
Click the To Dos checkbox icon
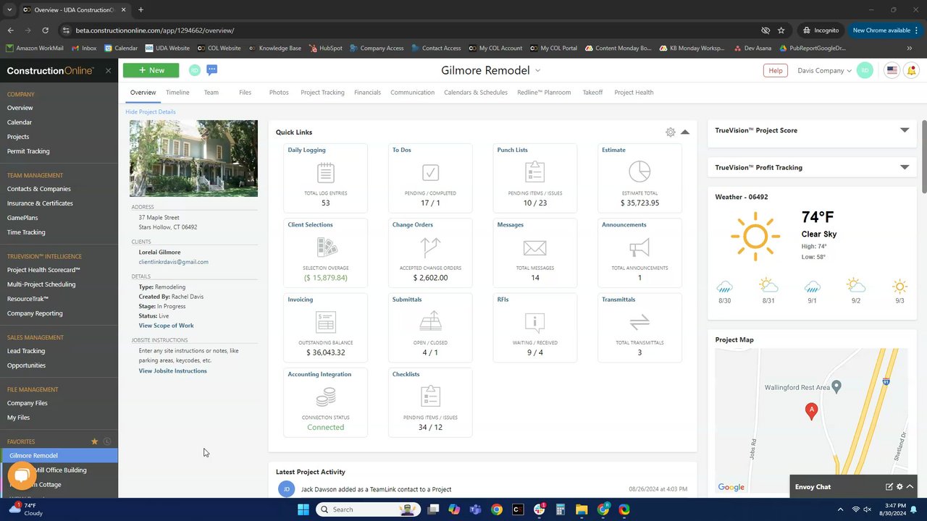click(x=430, y=172)
